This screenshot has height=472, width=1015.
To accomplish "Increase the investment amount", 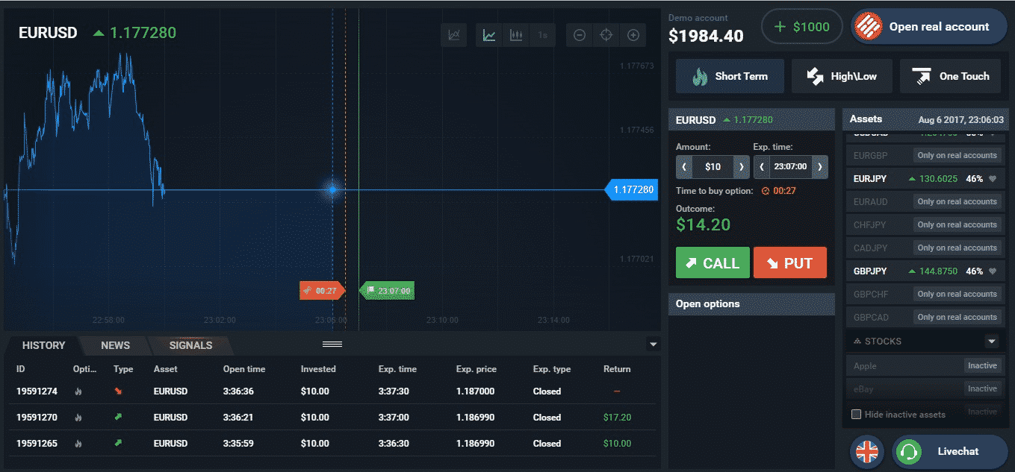I will pyautogui.click(x=741, y=167).
